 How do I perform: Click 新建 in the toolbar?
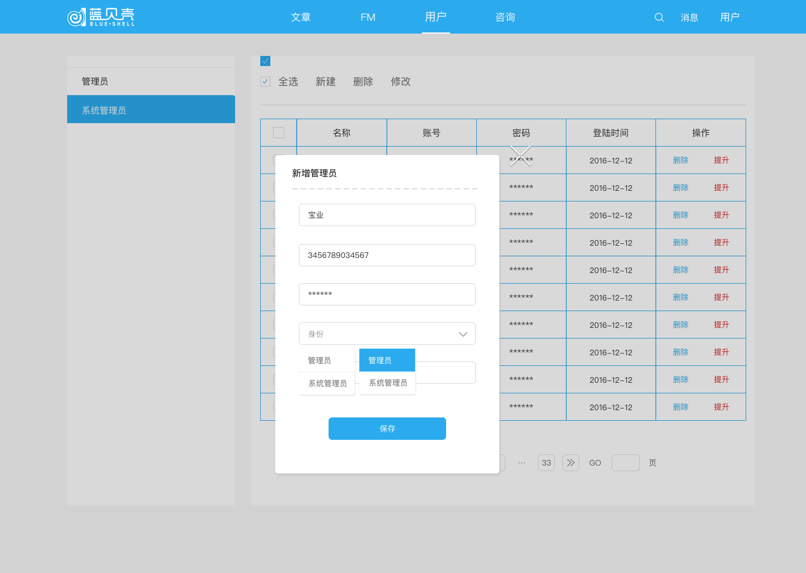(x=326, y=82)
